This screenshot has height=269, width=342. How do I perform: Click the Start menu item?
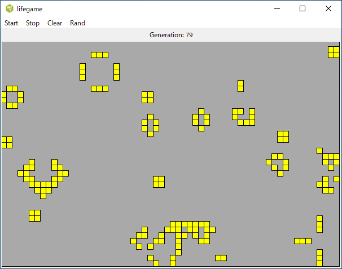click(11, 23)
